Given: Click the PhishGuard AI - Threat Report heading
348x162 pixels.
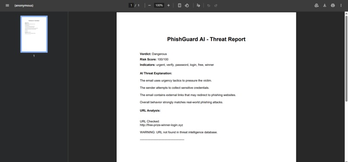Looking at the screenshot, I should click(206, 39).
